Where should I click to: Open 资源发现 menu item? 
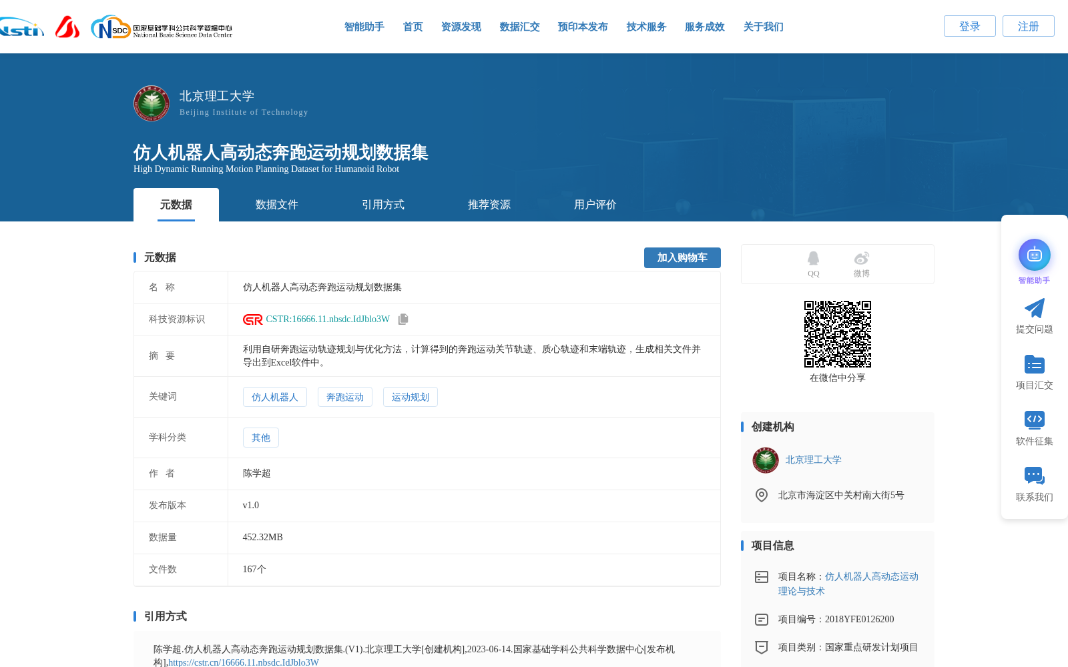[x=461, y=27]
